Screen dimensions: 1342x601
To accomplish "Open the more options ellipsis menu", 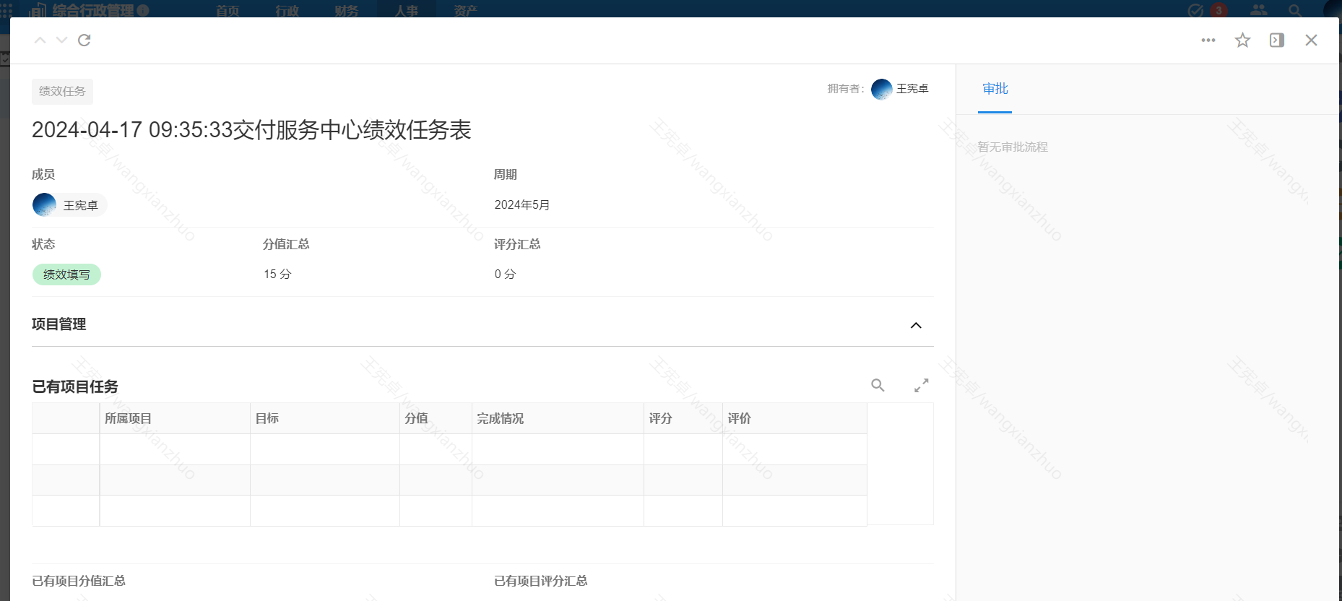I will coord(1208,40).
